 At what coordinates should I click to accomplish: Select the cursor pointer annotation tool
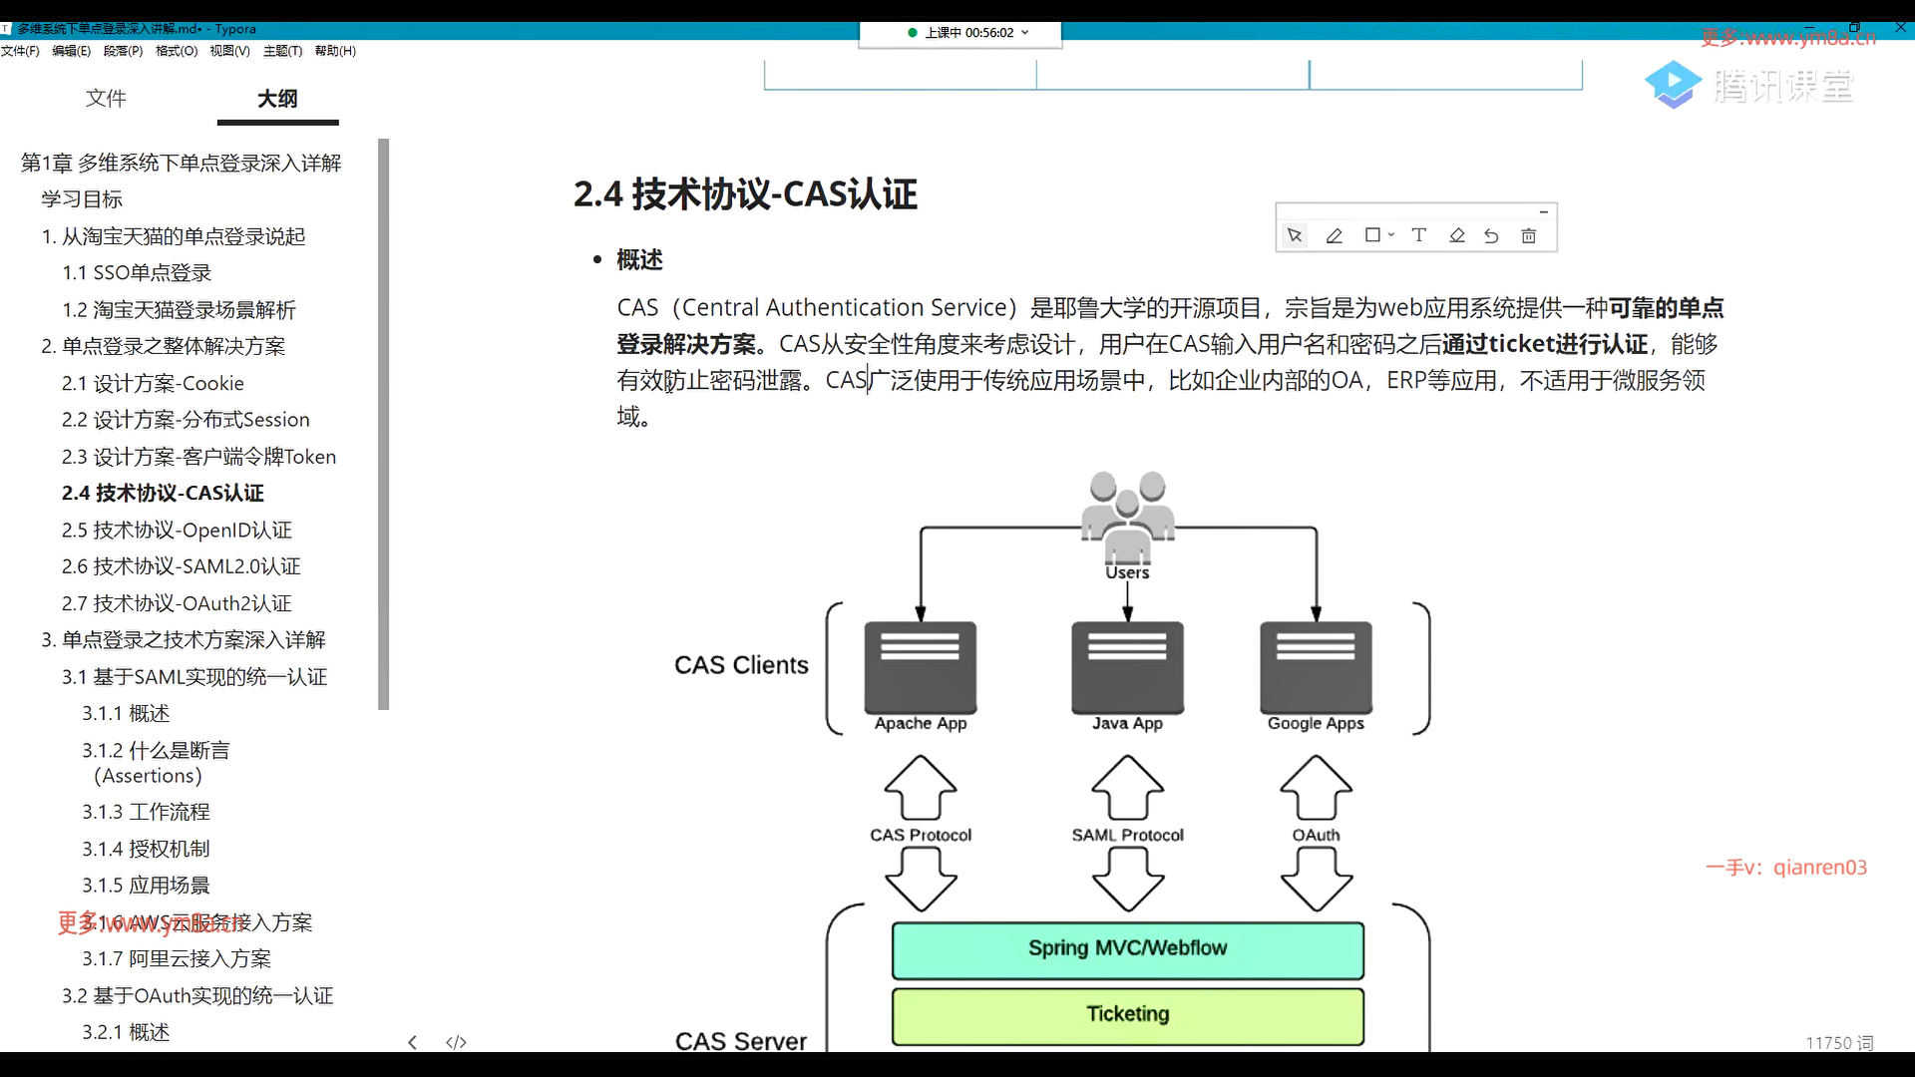(1295, 235)
